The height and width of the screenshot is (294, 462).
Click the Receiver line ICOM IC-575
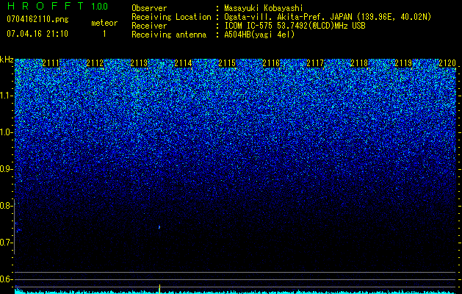tap(248, 26)
